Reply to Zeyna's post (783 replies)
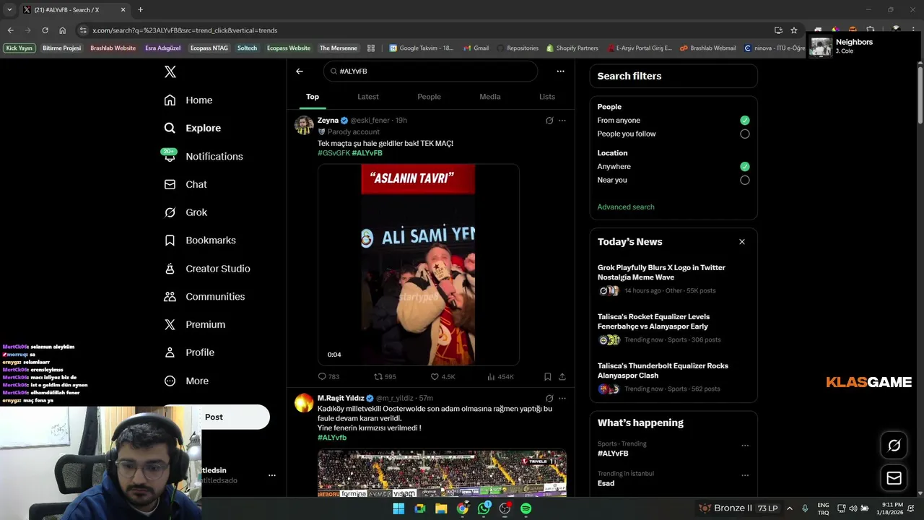Screen dimensions: 924x520 point(328,376)
